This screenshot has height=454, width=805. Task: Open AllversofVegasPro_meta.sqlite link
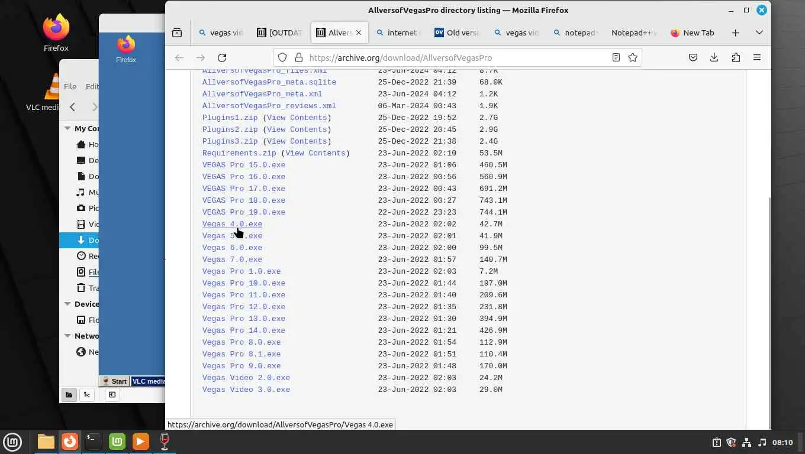click(269, 82)
